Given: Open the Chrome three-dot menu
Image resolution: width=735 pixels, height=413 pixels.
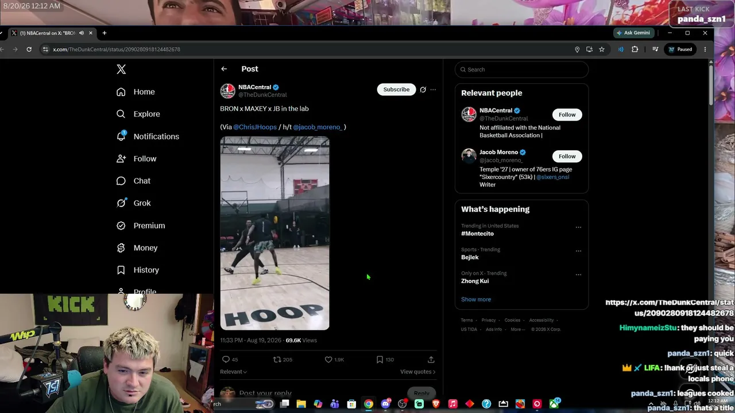Looking at the screenshot, I should (x=705, y=49).
